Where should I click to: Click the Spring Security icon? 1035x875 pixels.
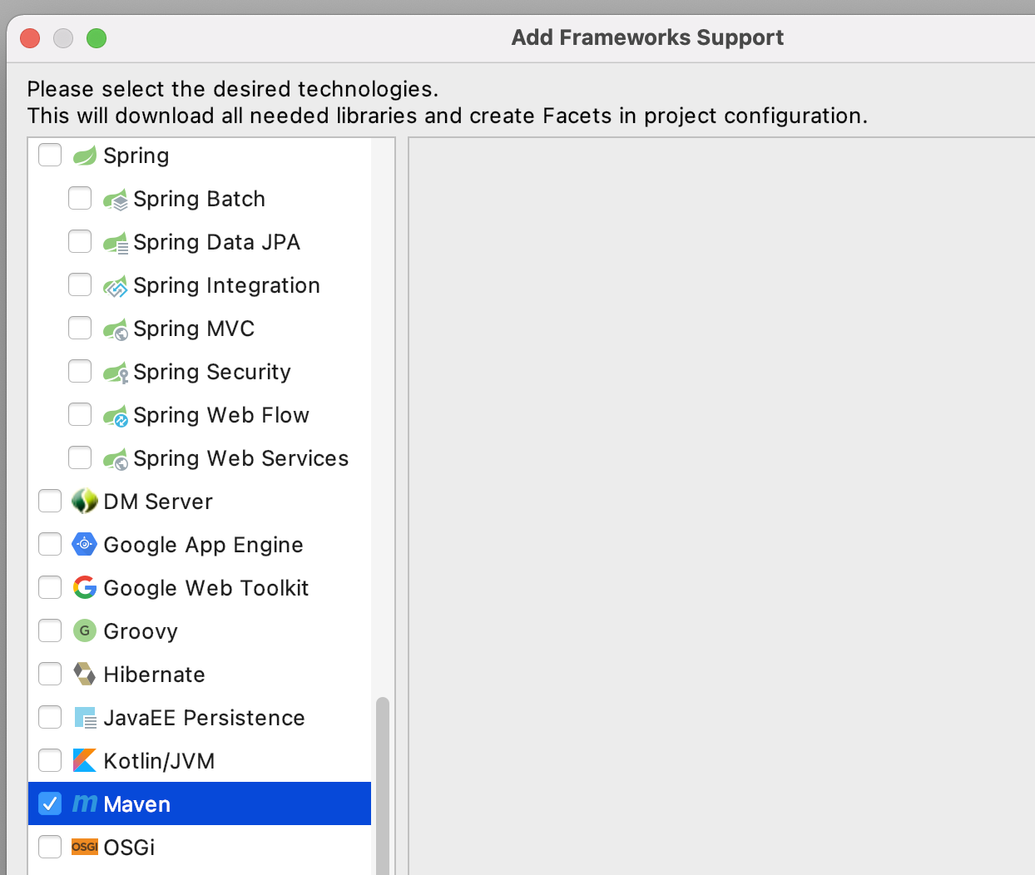115,373
